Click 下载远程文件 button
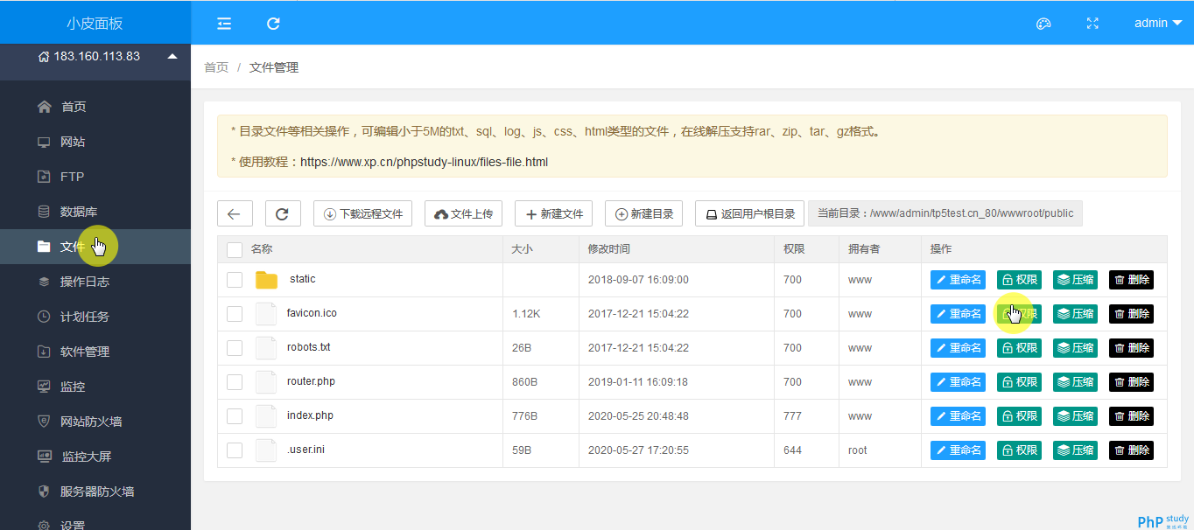 [362, 213]
